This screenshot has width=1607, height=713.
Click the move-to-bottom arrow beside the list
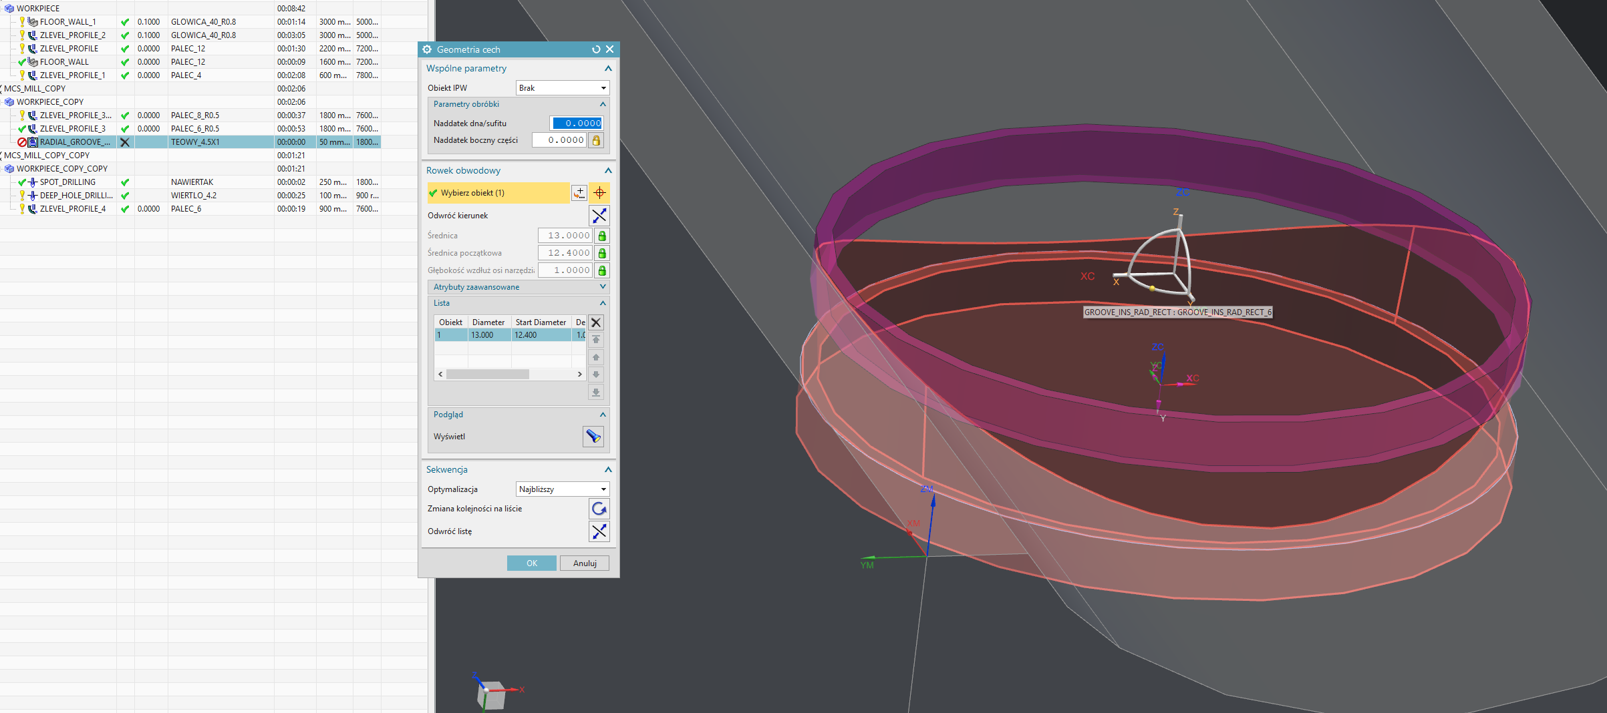(596, 392)
